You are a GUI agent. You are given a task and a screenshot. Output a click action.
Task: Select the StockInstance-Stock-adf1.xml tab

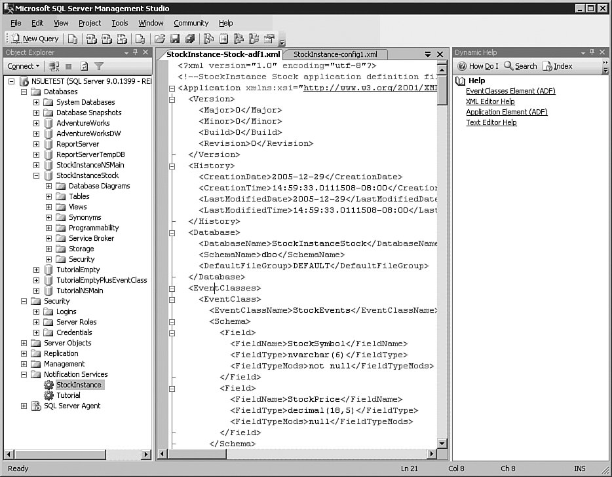click(223, 54)
